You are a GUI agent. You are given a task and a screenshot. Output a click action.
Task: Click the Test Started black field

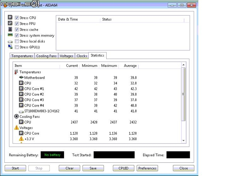coord(114,155)
